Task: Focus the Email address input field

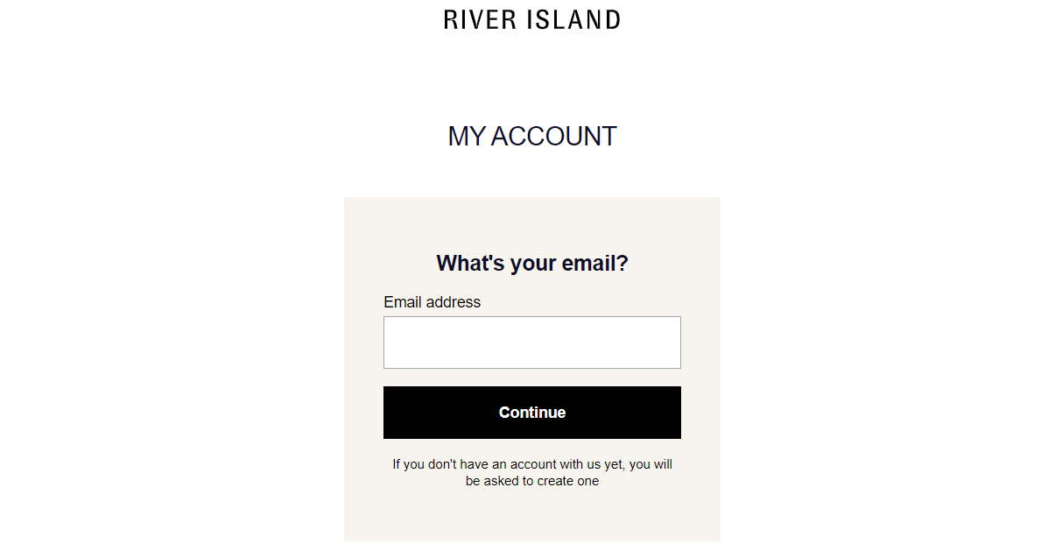Action: point(532,343)
